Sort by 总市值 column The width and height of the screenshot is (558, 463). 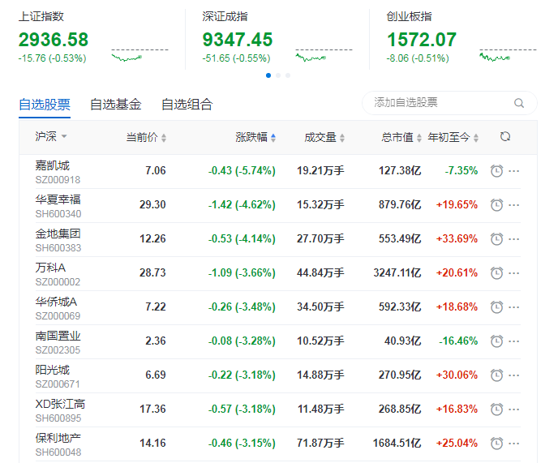point(401,137)
